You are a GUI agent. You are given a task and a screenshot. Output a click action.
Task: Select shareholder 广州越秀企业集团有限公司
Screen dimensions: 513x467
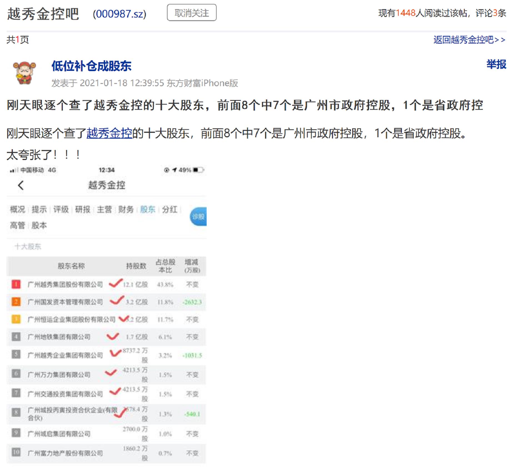tap(65, 355)
